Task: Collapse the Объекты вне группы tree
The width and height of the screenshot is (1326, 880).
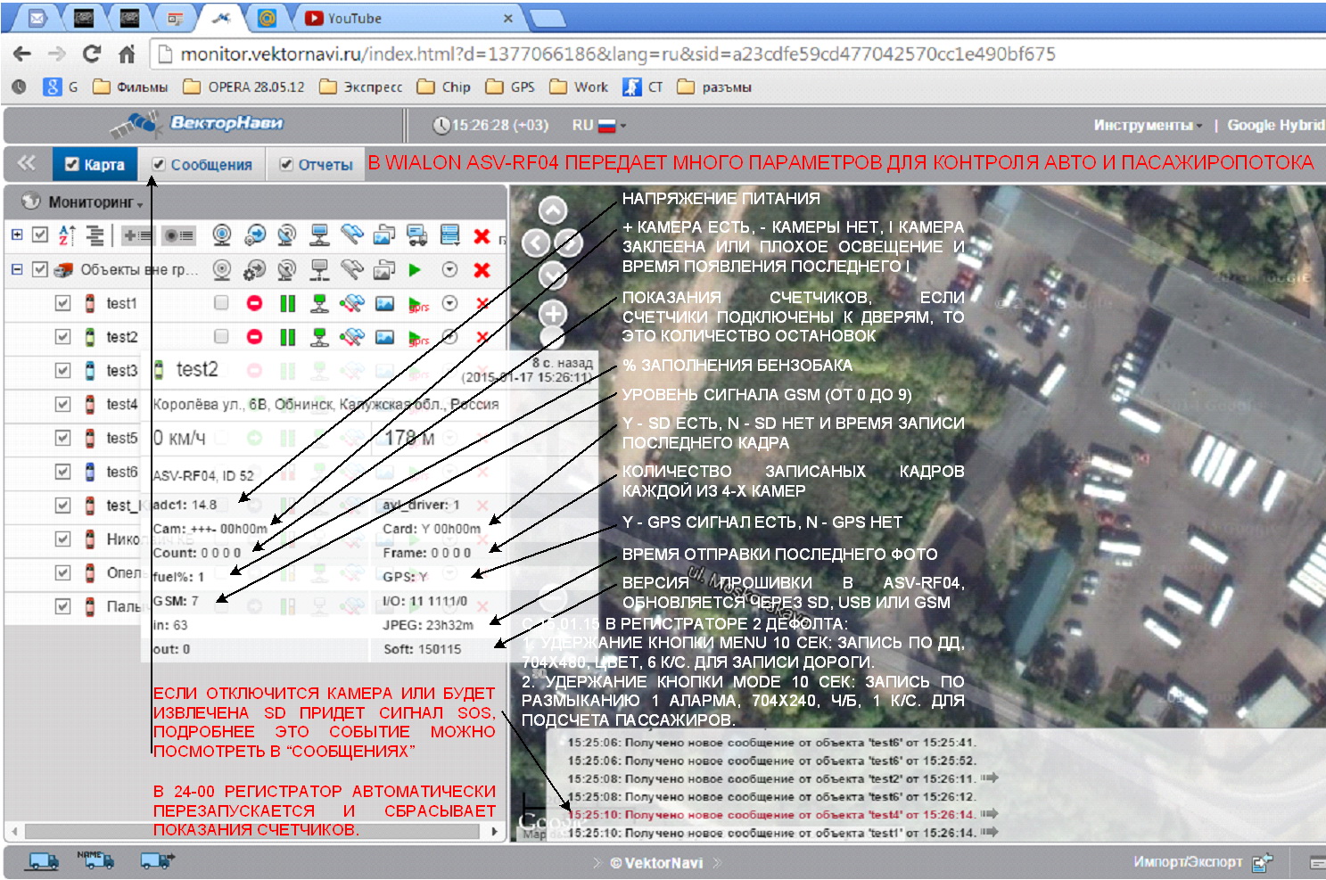Action: point(17,268)
